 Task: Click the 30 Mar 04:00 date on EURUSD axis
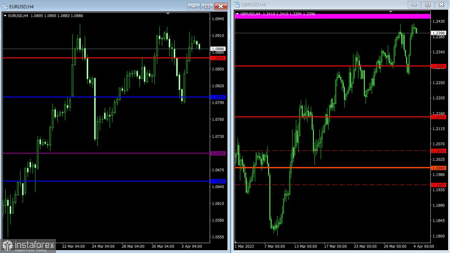click(x=163, y=246)
